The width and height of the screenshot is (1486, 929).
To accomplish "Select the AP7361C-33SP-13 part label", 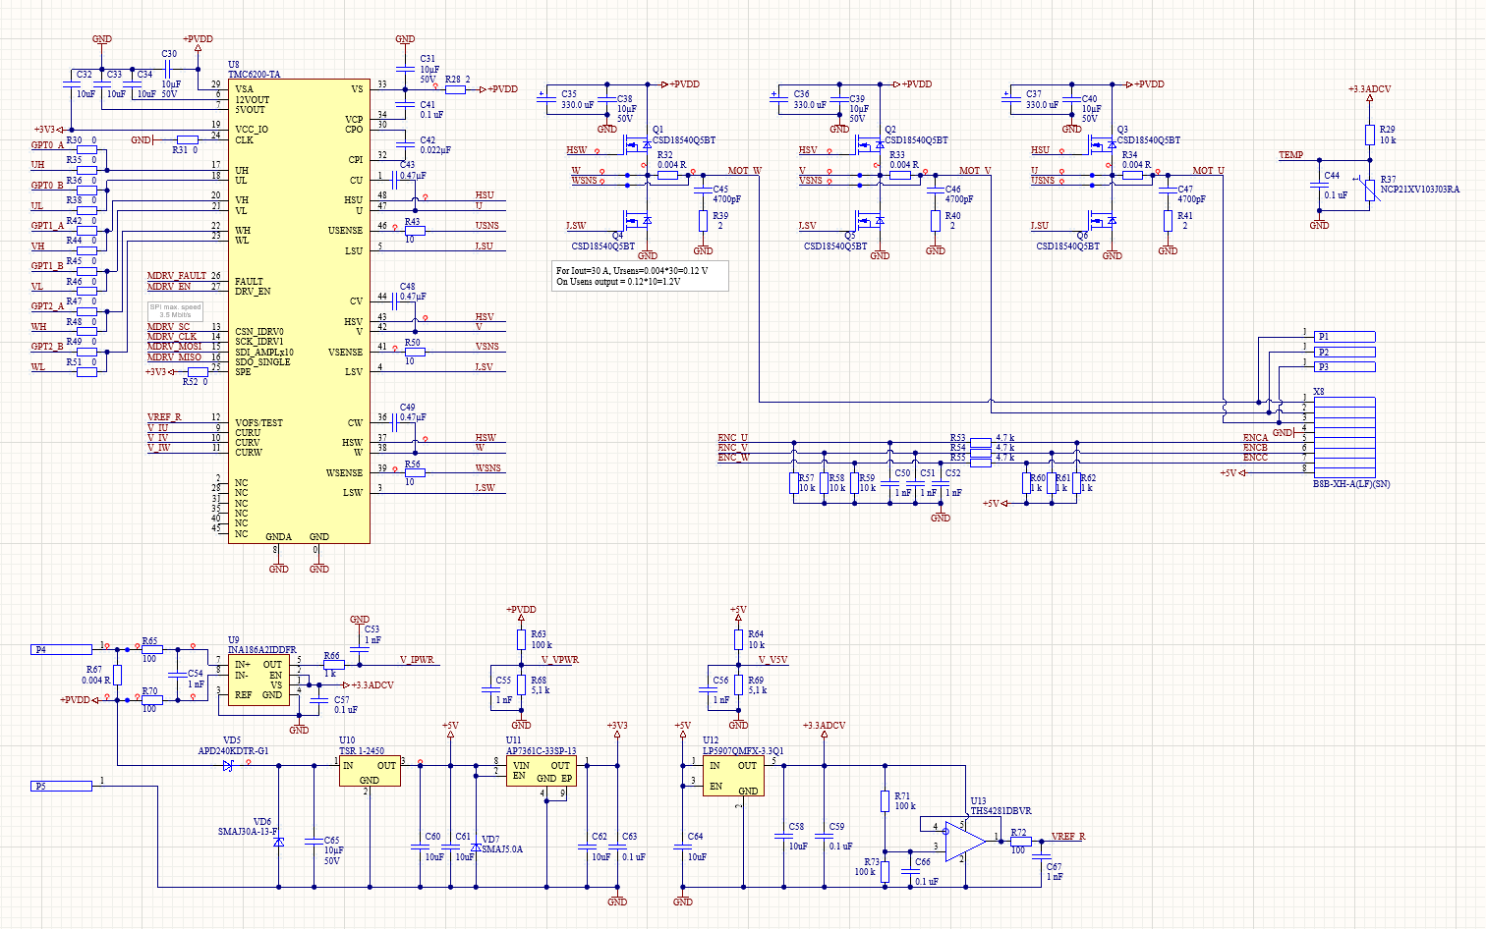I will (542, 751).
